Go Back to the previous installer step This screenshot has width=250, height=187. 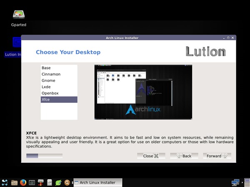[184, 156]
